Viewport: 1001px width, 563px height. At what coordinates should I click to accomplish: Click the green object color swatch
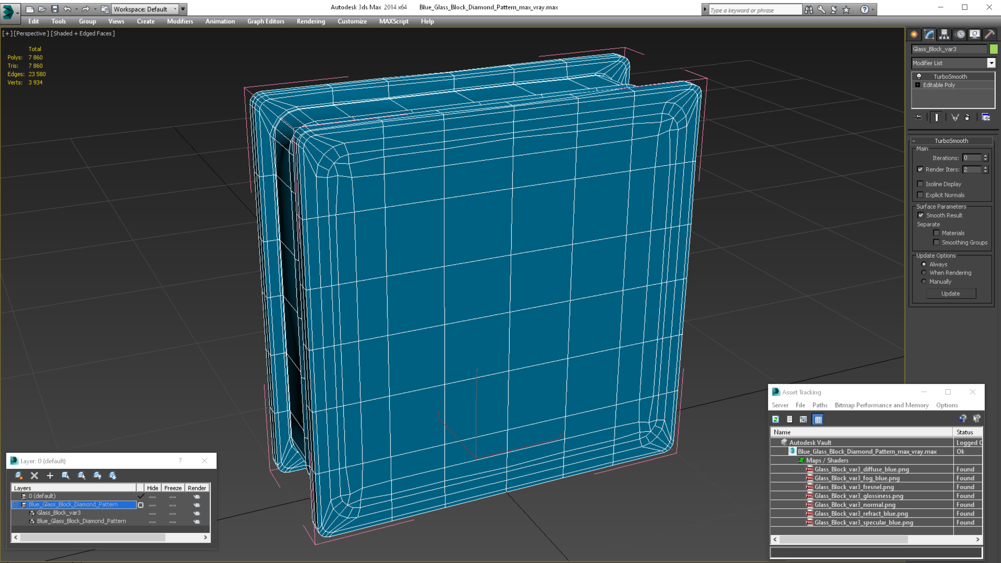pos(994,49)
